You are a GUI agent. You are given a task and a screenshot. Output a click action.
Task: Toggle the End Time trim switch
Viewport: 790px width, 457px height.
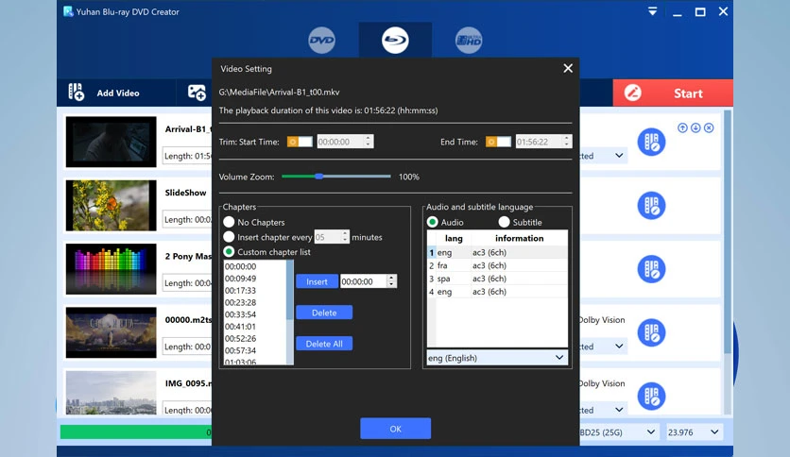click(x=498, y=142)
